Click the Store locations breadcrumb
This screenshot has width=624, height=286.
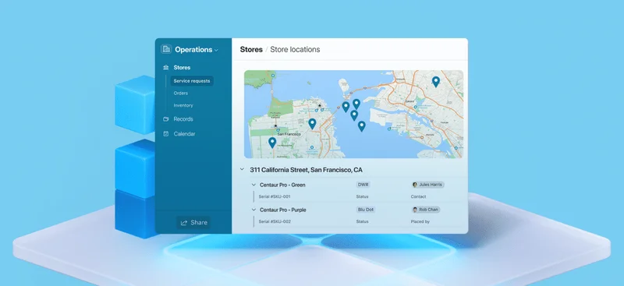(x=295, y=50)
